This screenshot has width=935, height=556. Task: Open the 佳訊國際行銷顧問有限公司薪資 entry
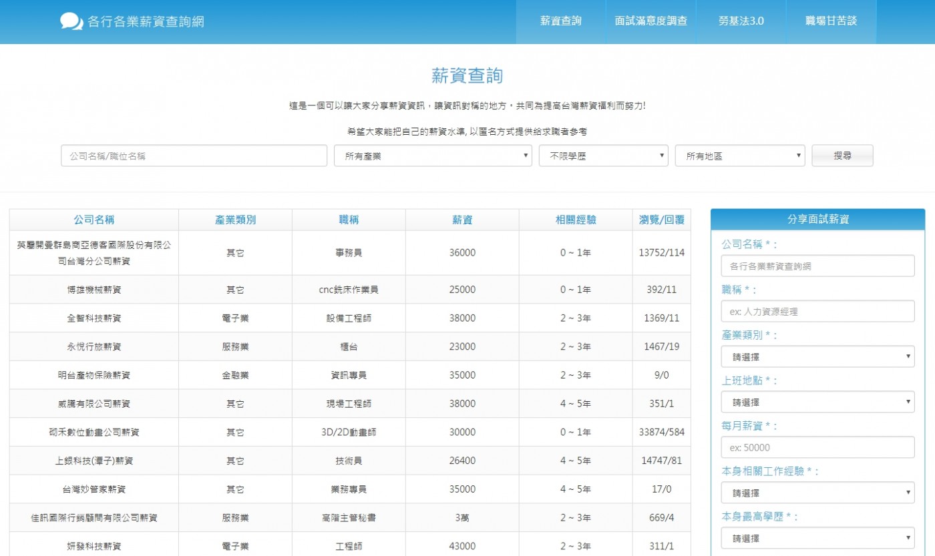[x=94, y=518]
